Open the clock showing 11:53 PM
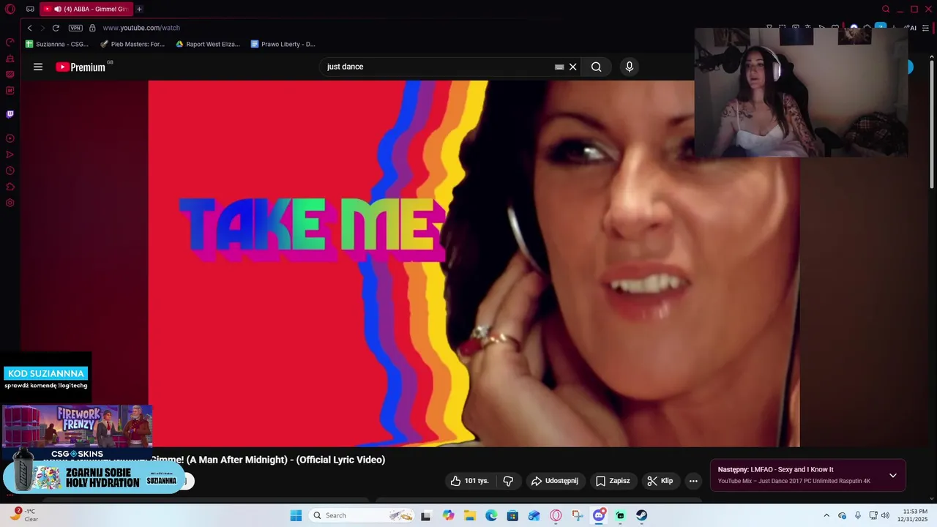The width and height of the screenshot is (937, 527). pos(914,515)
